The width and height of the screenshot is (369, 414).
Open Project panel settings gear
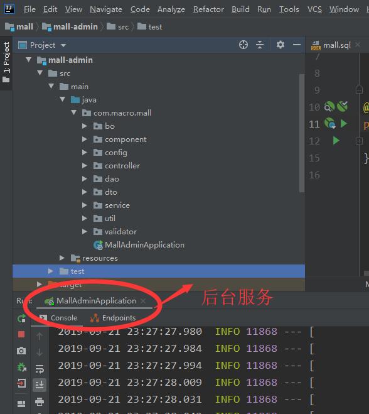coord(280,45)
